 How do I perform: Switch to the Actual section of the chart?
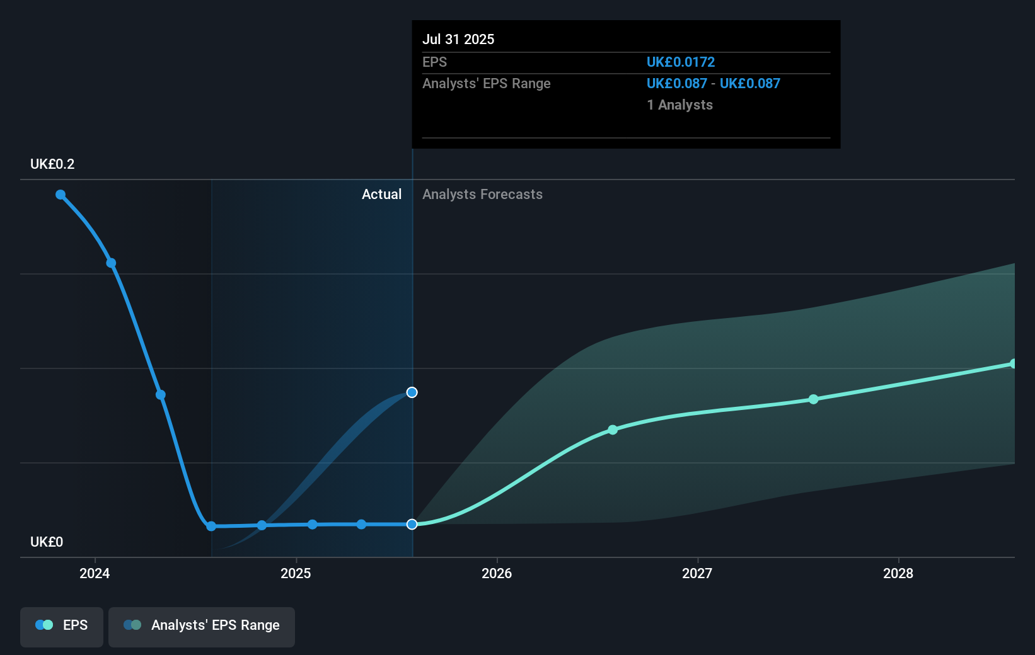coord(382,194)
